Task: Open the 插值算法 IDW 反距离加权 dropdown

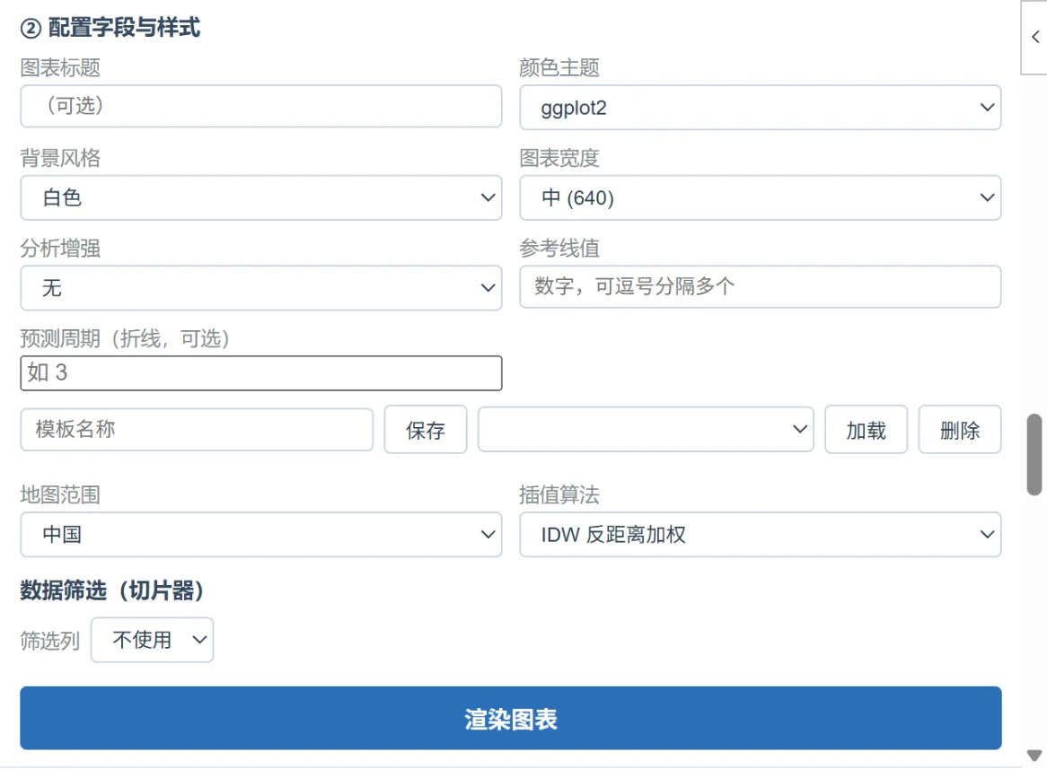Action: point(760,535)
